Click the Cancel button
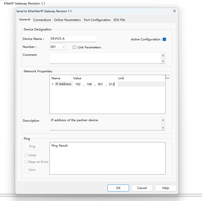The height and width of the screenshot is (201, 202). click(142, 188)
